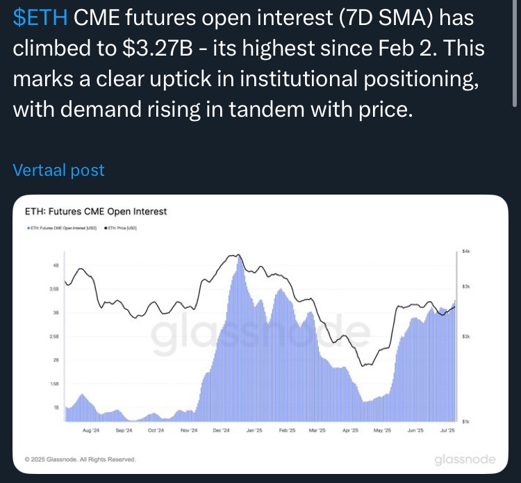
Task: Click the blue Futures CME Open Interest legend dot
Action: coord(28,228)
